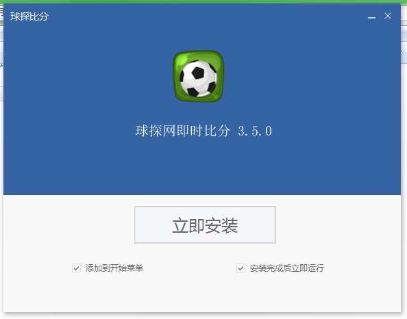Viewport: 407px width, 319px height.
Task: Click the 球探网即时比分 product name text
Action: point(182,131)
